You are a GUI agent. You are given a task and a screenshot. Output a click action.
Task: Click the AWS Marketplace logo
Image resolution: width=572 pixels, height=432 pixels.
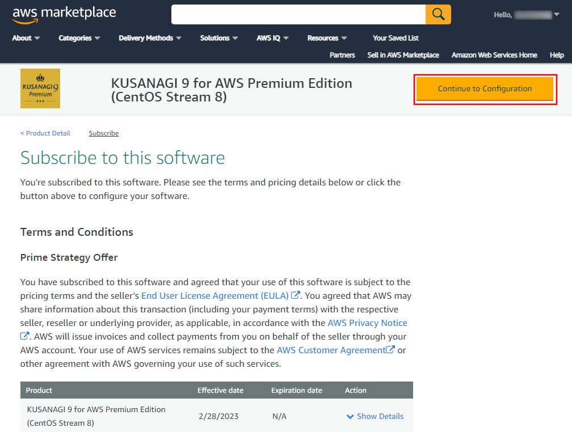pyautogui.click(x=64, y=15)
